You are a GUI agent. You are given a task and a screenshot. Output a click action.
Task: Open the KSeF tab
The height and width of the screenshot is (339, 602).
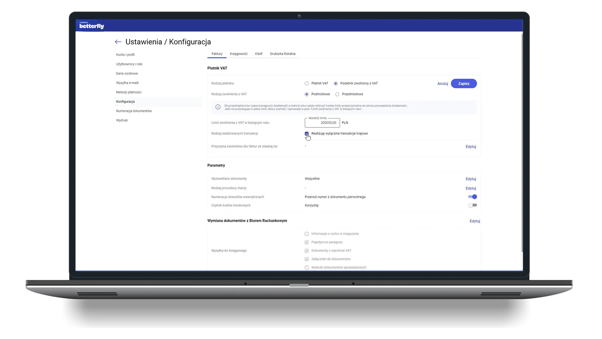click(259, 54)
